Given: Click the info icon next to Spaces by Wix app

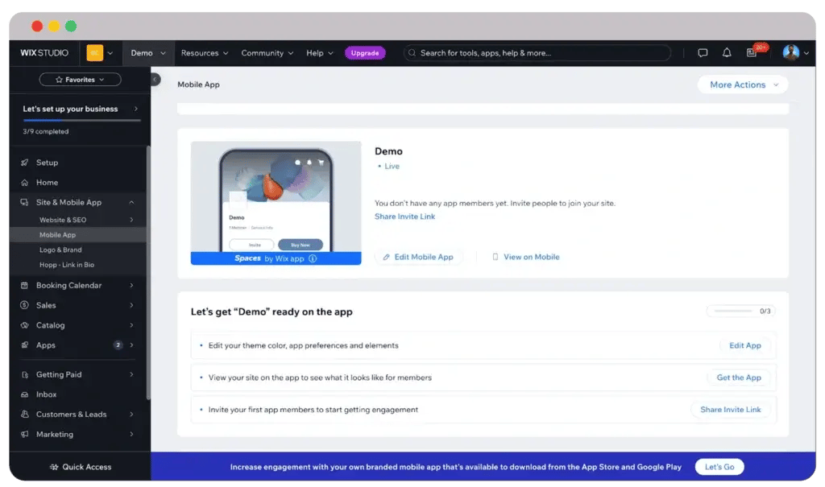Looking at the screenshot, I should pos(313,258).
